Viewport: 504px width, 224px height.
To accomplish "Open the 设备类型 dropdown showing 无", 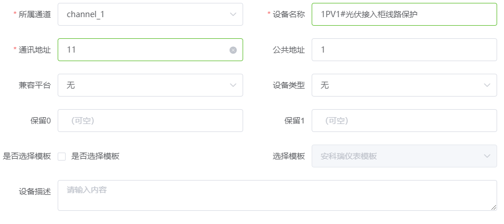I will (404, 85).
